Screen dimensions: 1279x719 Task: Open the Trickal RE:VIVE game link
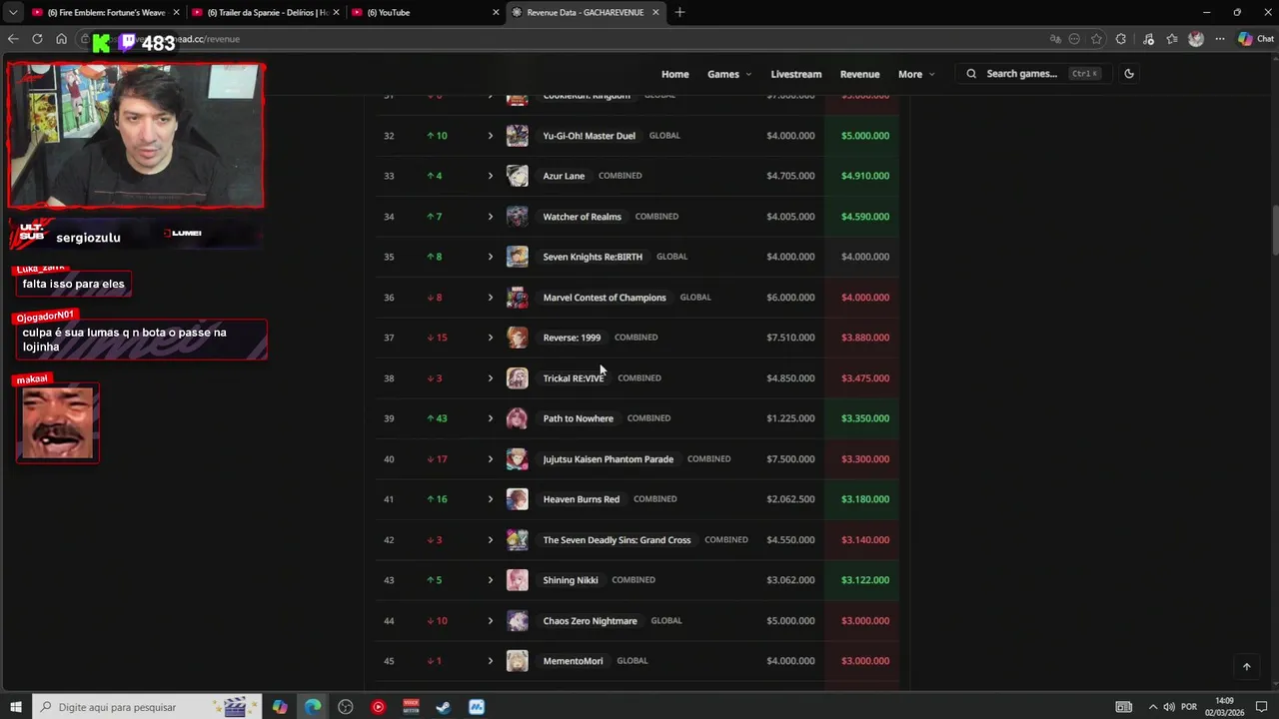(574, 378)
